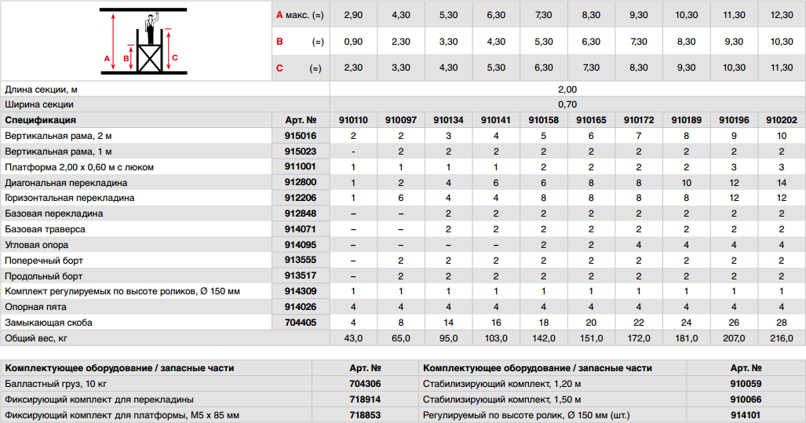
Task: Click the 'Длина секции, м' row label
Action: pos(41,89)
